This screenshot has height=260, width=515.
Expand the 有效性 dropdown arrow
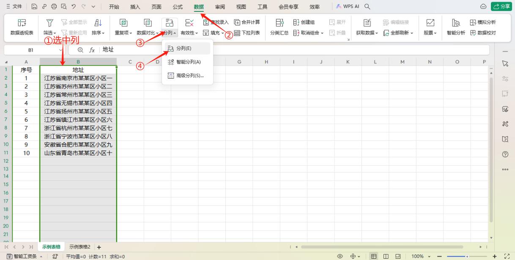(x=197, y=33)
